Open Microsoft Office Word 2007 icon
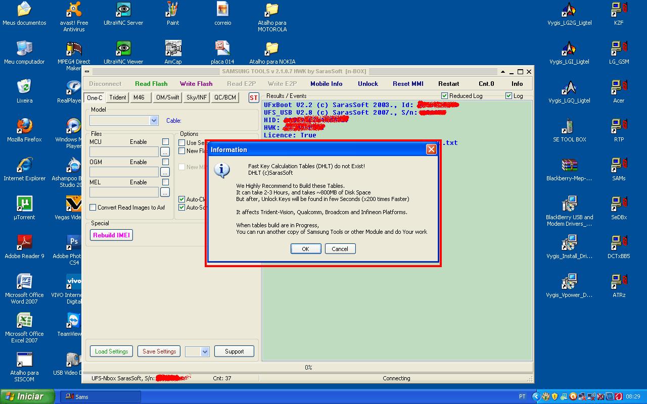This screenshot has width=647, height=404. 24,289
